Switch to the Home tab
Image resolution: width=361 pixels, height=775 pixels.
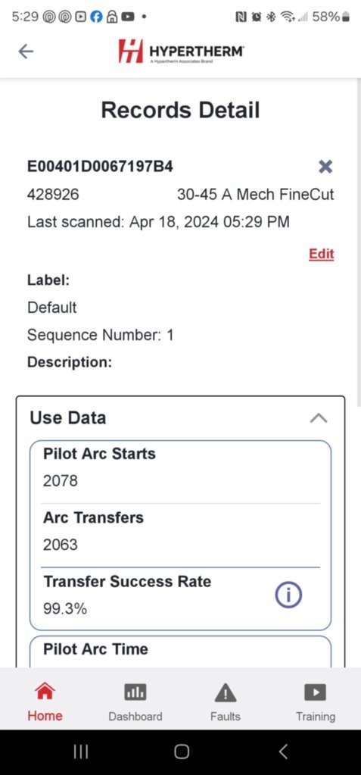tap(45, 702)
